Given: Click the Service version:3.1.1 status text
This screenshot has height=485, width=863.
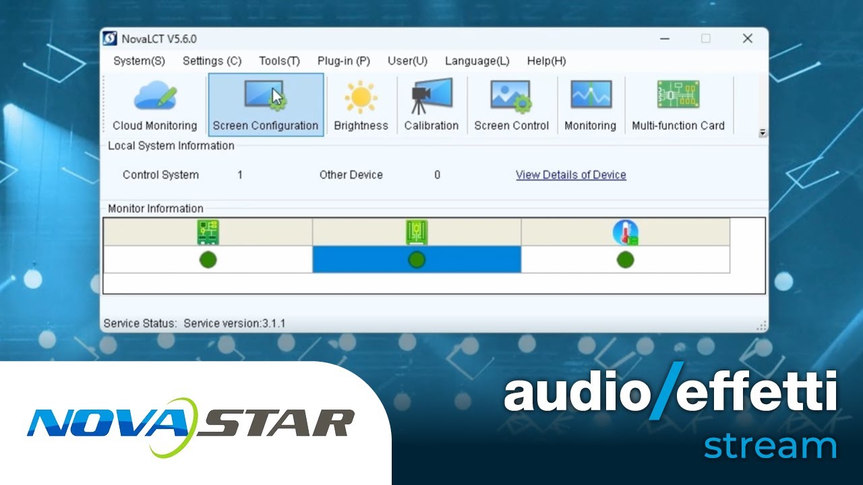Looking at the screenshot, I should [x=234, y=323].
